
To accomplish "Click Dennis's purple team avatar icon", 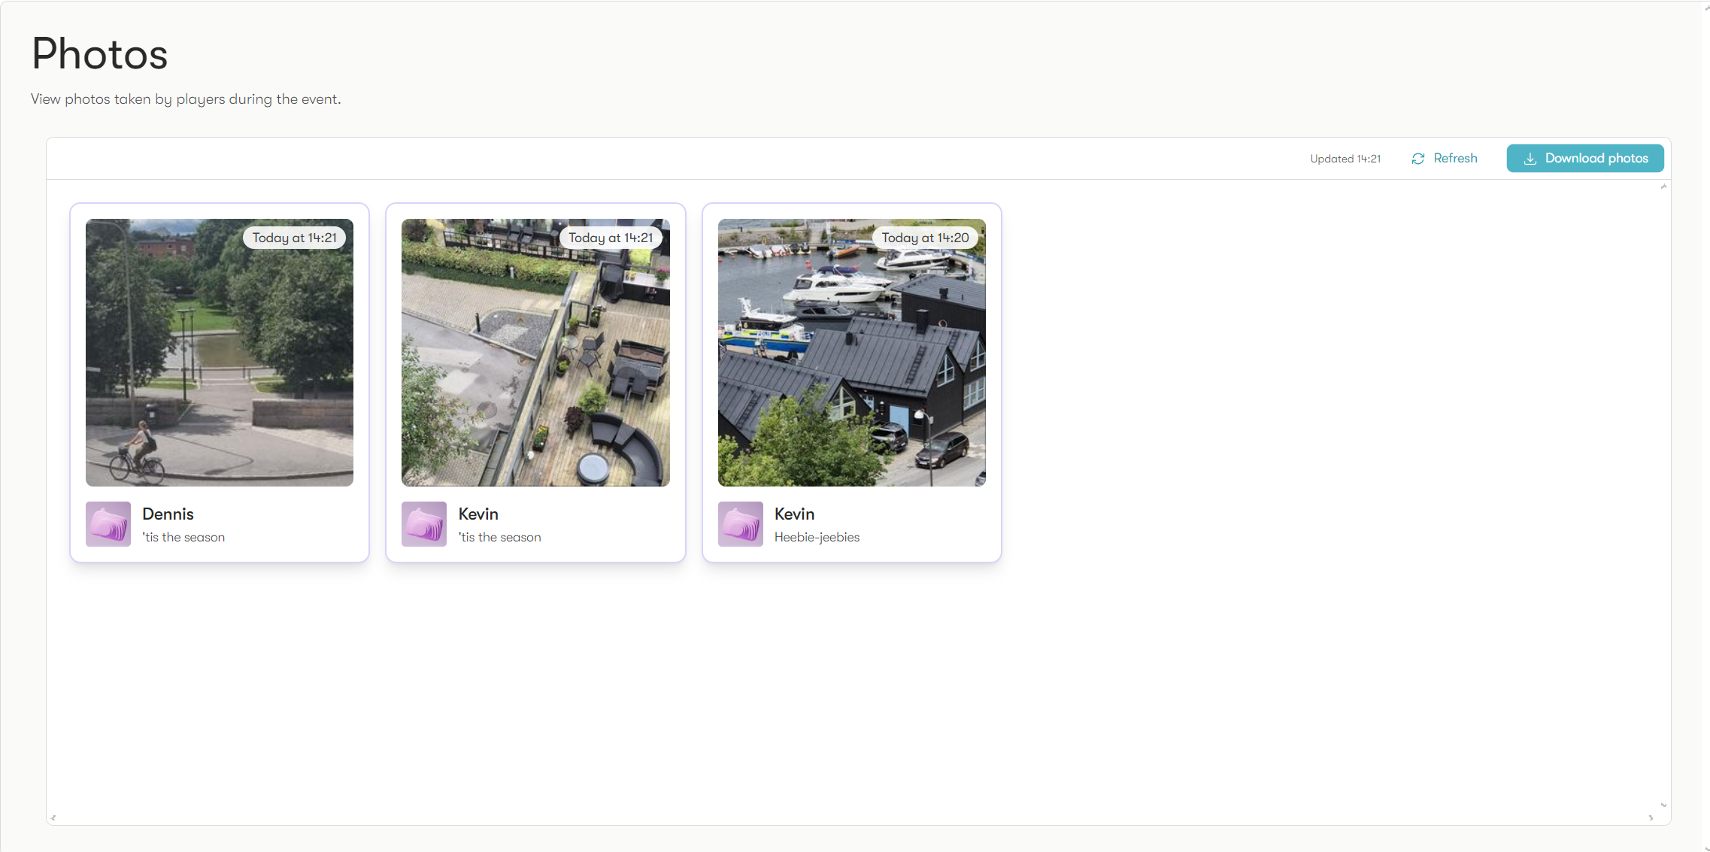I will (x=108, y=524).
